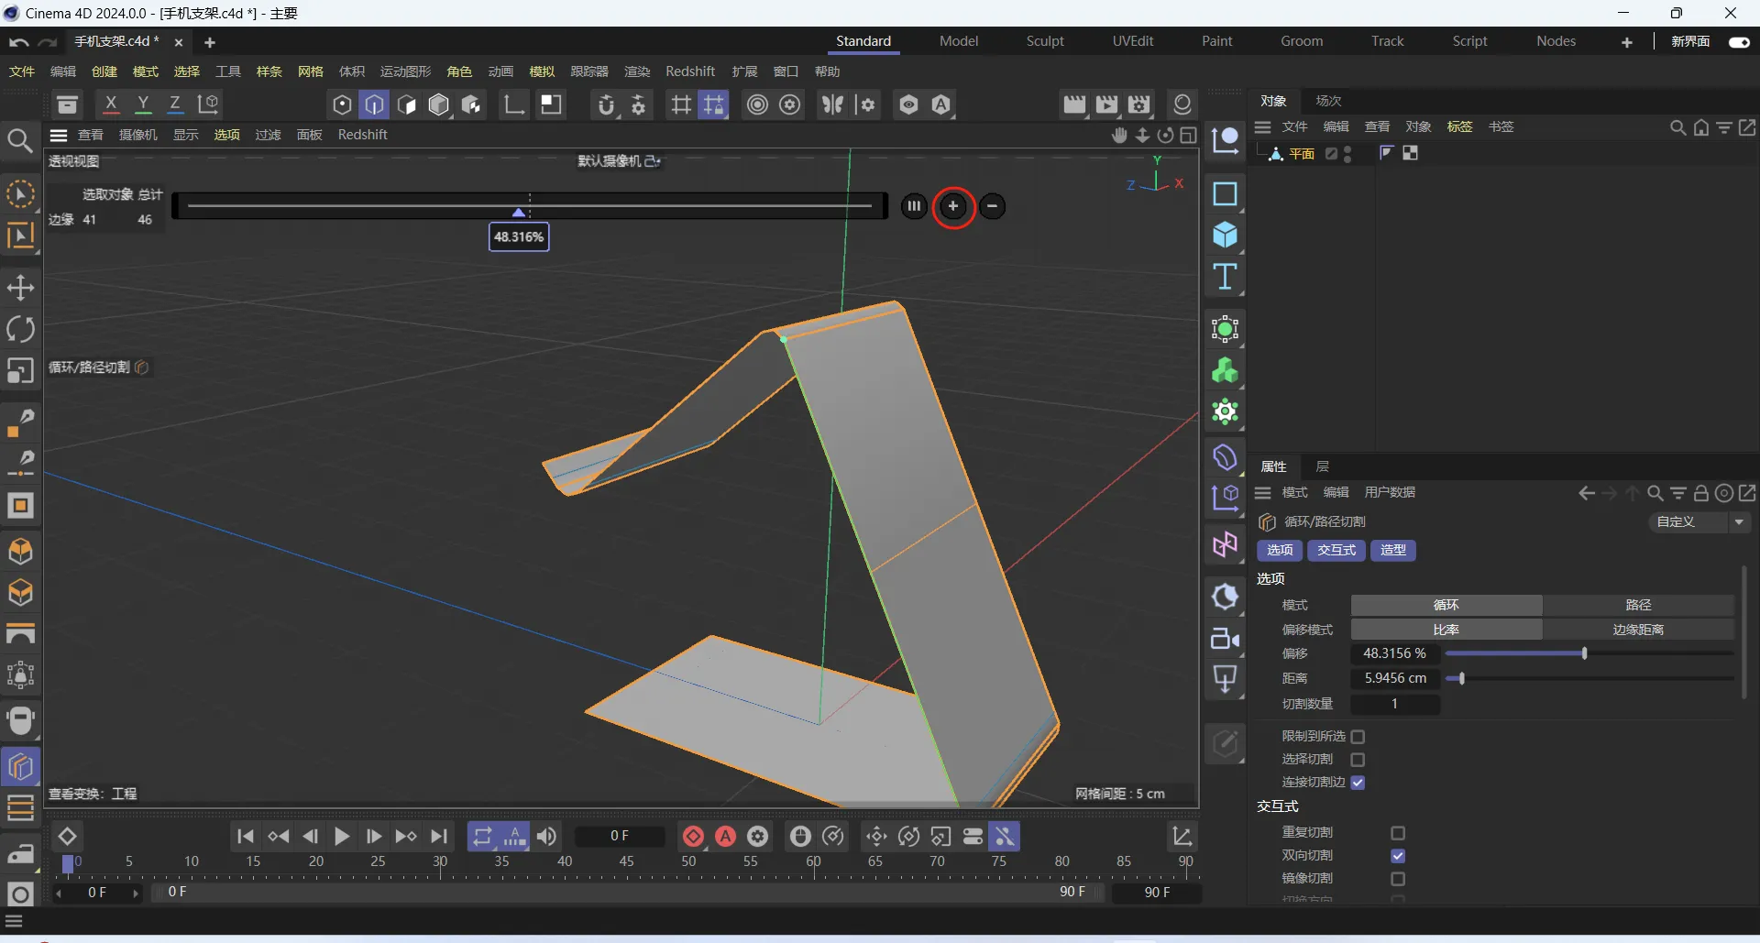The image size is (1760, 943).
Task: Click the plus button to add a cut
Action: [953, 206]
